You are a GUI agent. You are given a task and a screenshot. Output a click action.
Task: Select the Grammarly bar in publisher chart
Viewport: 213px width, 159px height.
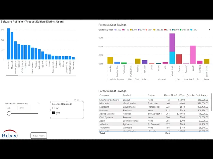[73, 58]
